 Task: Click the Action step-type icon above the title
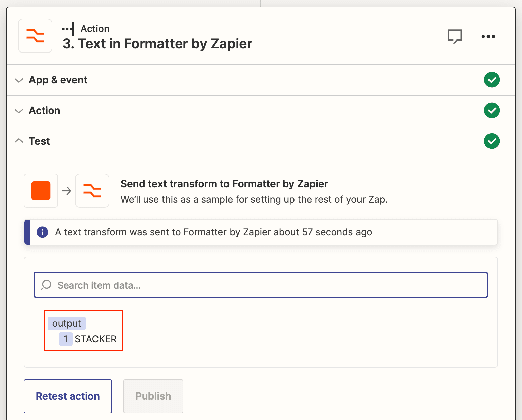[69, 29]
